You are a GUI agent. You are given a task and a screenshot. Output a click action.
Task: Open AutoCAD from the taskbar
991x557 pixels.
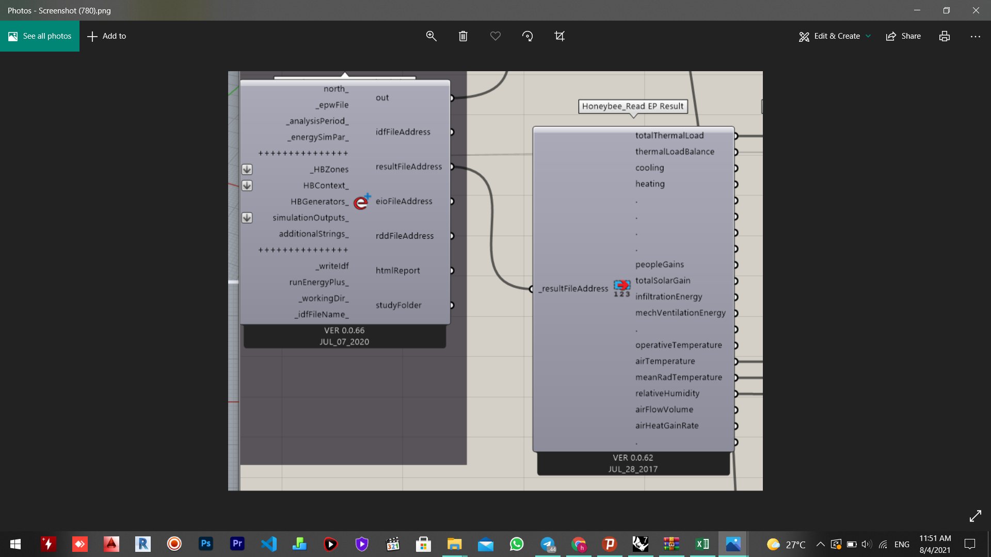coord(111,544)
